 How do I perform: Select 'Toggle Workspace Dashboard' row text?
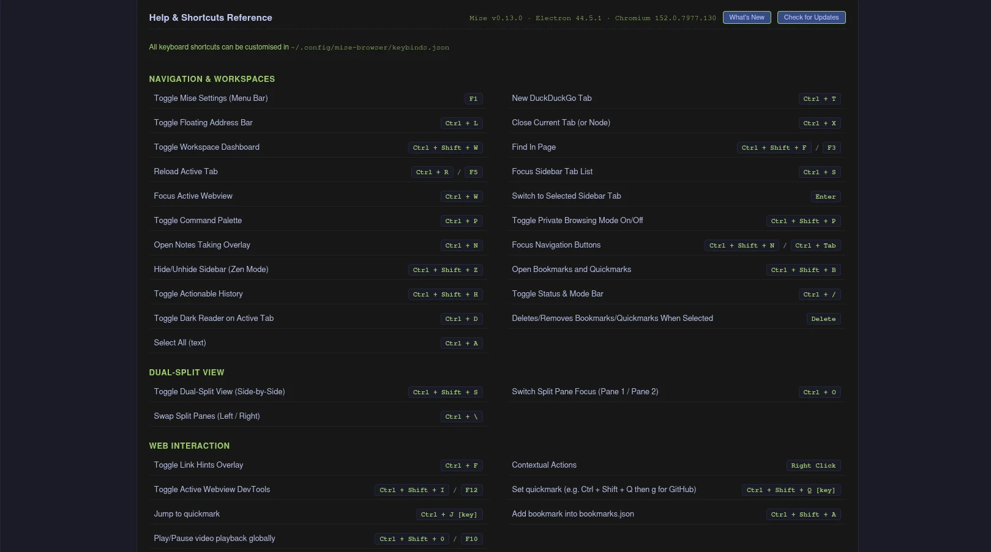coord(207,147)
